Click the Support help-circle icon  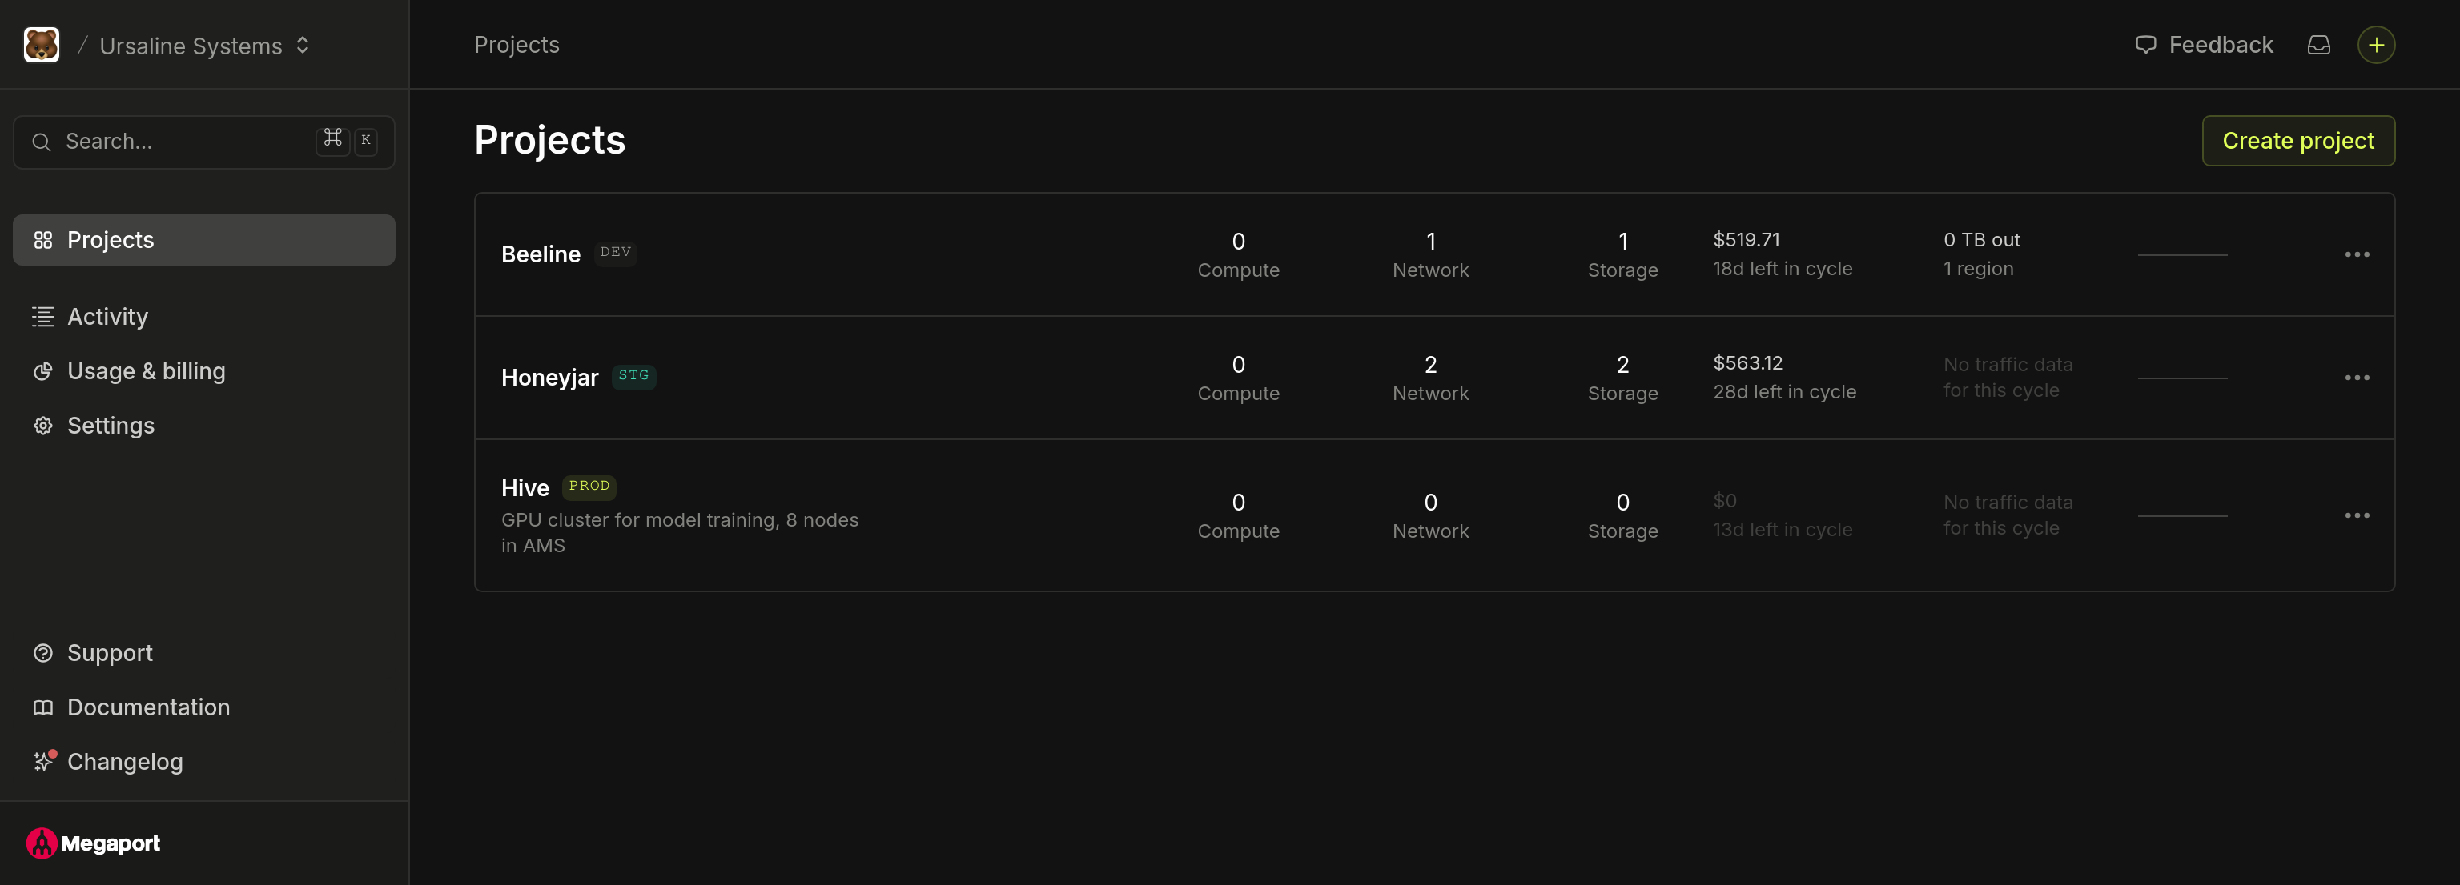43,653
